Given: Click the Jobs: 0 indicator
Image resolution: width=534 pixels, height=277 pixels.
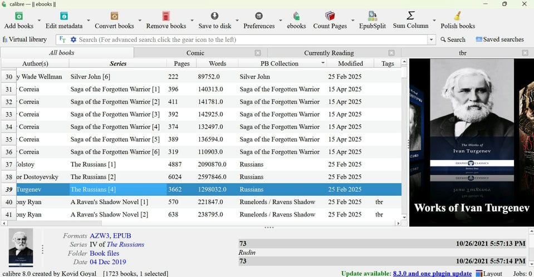Looking at the screenshot, I should coord(522,274).
